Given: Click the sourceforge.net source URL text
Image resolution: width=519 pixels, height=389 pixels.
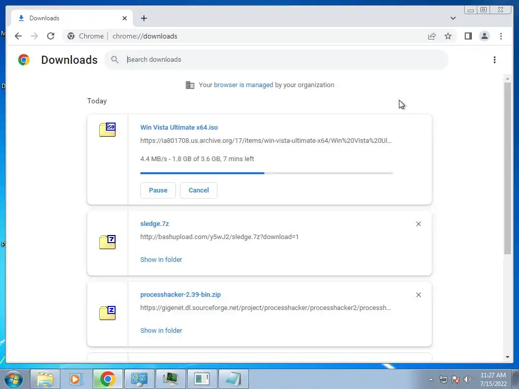Looking at the screenshot, I should pos(266,307).
